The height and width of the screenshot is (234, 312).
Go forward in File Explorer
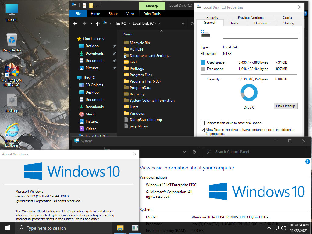coord(84,23)
